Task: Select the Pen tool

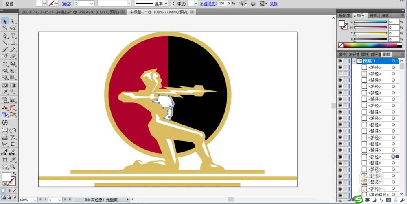Action: pyautogui.click(x=4, y=36)
